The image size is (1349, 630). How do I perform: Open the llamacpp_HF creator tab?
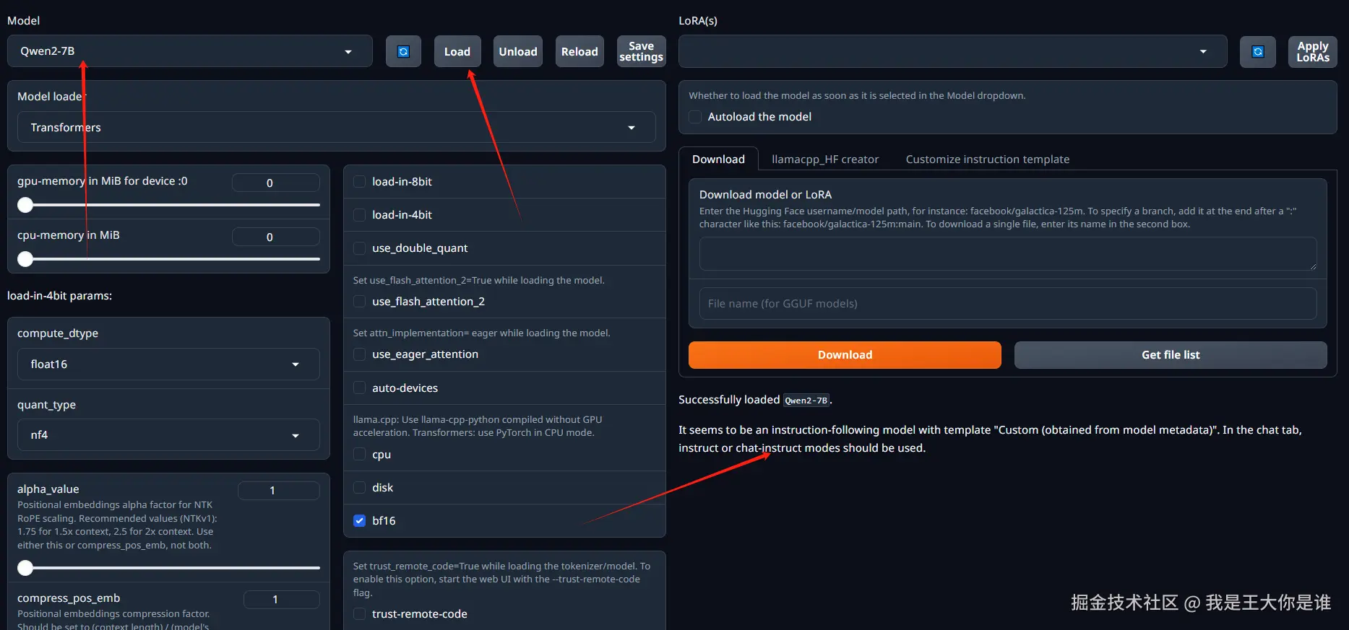pyautogui.click(x=825, y=159)
